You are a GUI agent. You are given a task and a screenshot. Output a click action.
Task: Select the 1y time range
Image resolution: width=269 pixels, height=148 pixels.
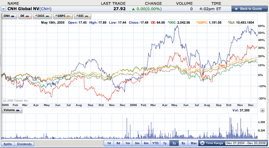pyautogui.click(x=165, y=143)
